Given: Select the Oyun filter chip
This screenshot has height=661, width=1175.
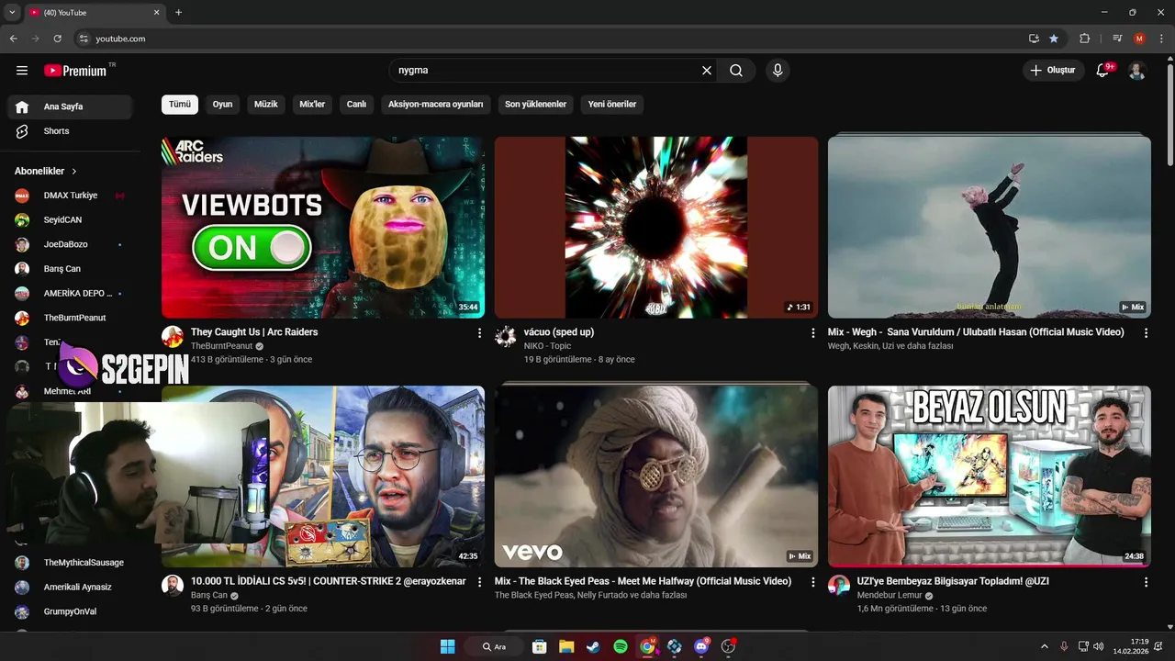Looking at the screenshot, I should point(222,105).
